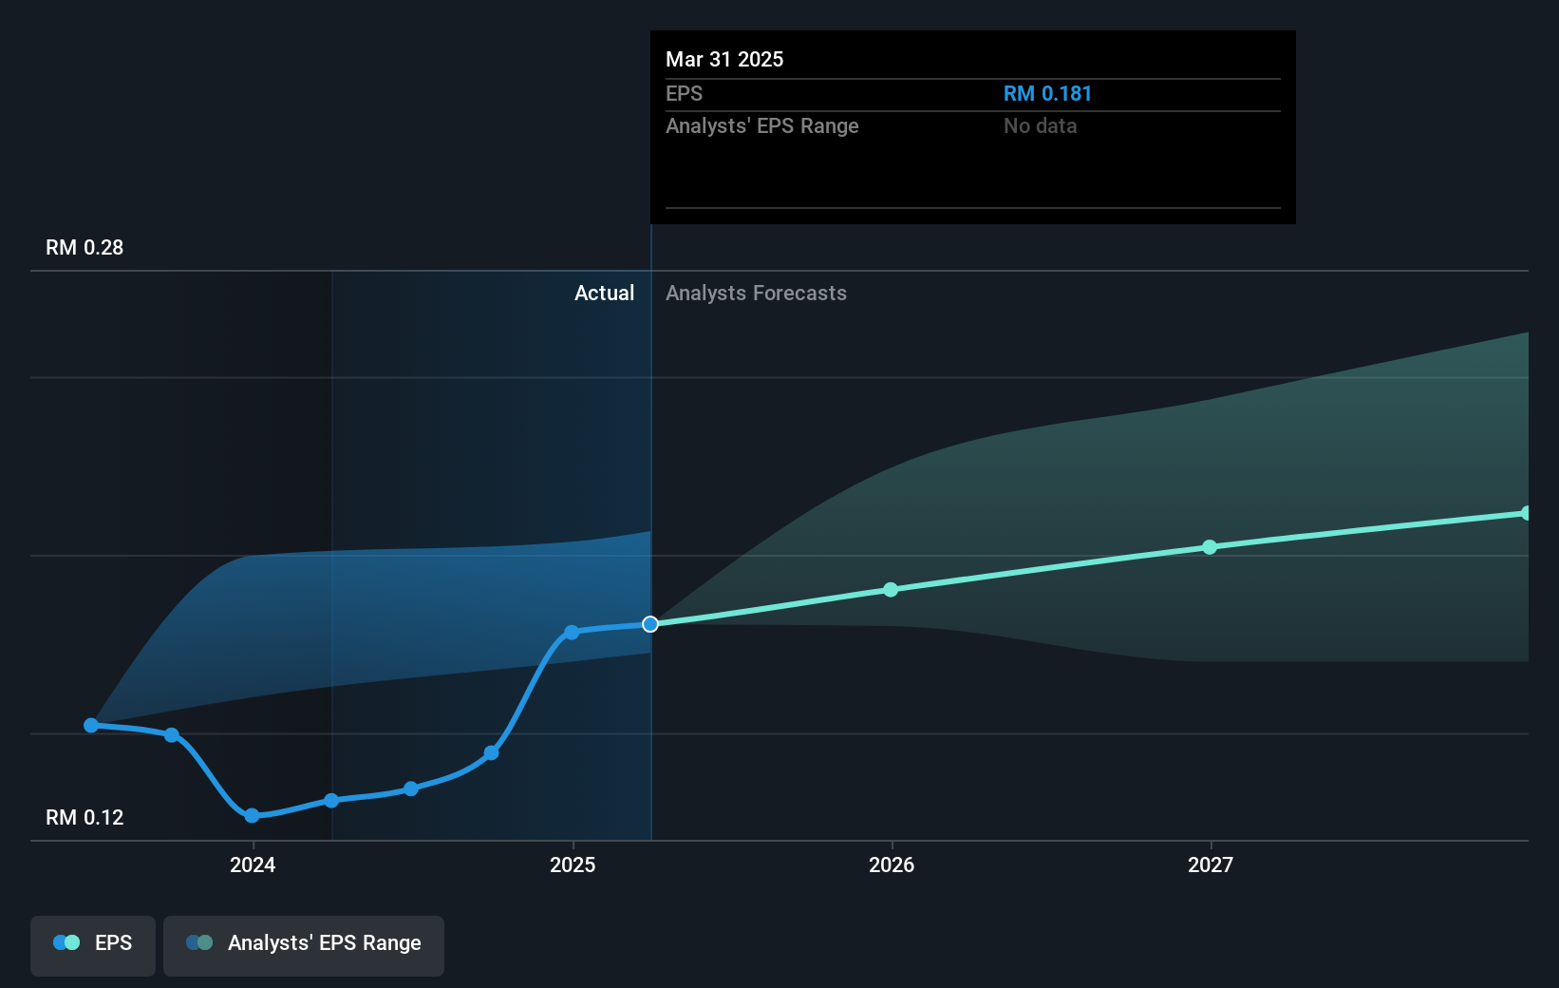The image size is (1559, 988).
Task: Select the last forecast point at right edge
Action: point(1526,513)
